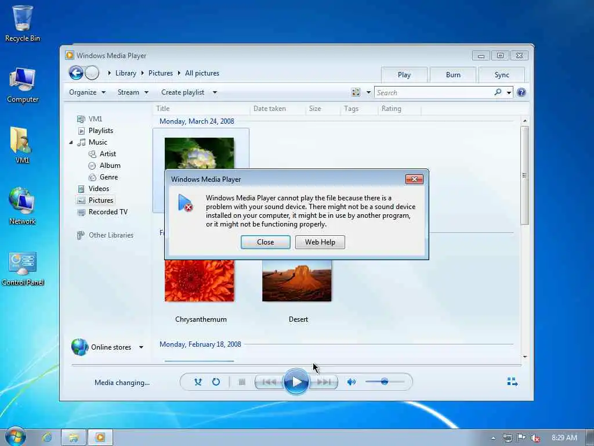The height and width of the screenshot is (446, 594).
Task: Click All pictures in the breadcrumb
Action: [x=202, y=73]
